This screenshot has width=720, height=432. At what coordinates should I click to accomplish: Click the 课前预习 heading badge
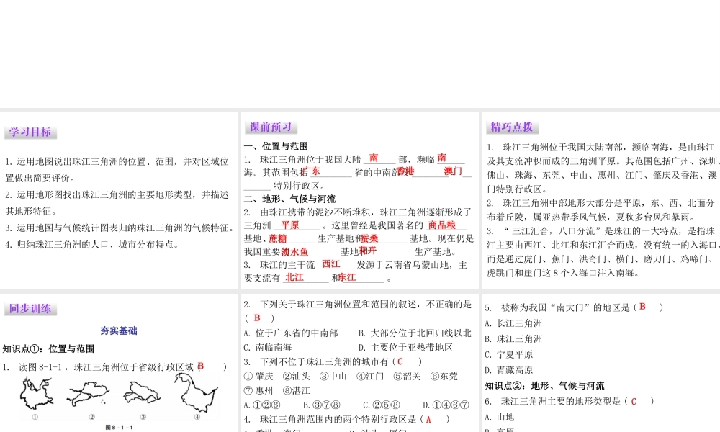pyautogui.click(x=271, y=127)
